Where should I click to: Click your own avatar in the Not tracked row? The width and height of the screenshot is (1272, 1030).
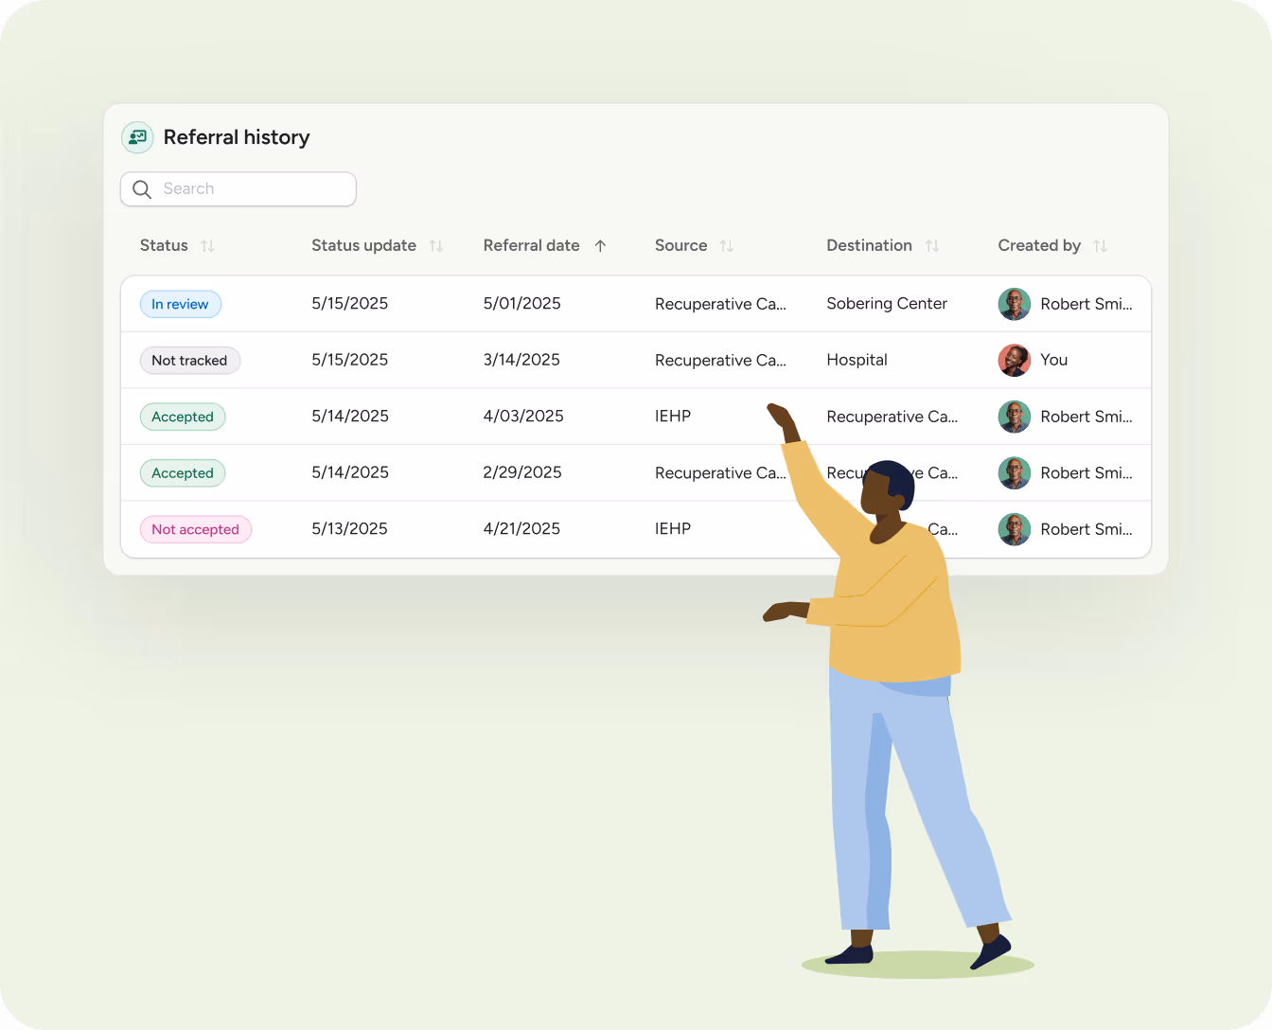point(1014,360)
